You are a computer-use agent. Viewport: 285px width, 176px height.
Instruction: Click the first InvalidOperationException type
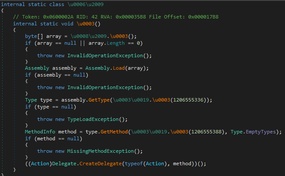(x=105, y=56)
